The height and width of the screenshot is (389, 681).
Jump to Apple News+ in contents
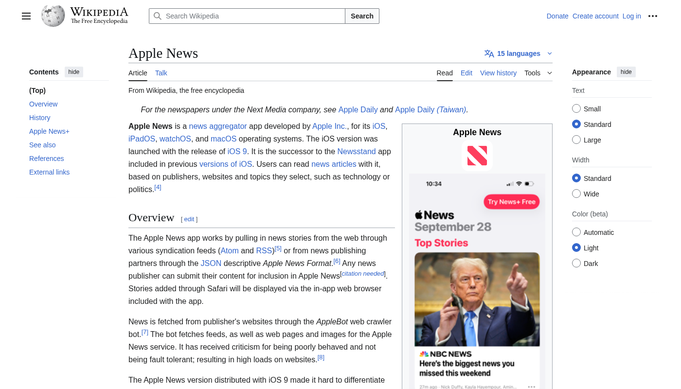click(x=49, y=131)
